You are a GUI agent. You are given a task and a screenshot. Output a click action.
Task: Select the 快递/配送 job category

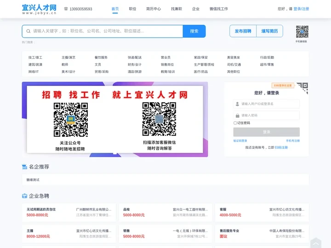134,57
